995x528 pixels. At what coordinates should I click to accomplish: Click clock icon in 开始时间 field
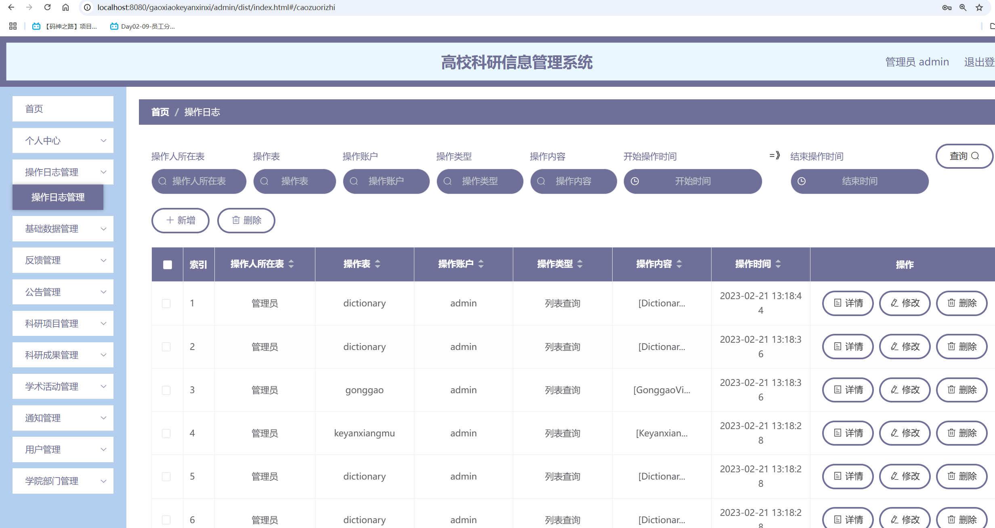635,181
